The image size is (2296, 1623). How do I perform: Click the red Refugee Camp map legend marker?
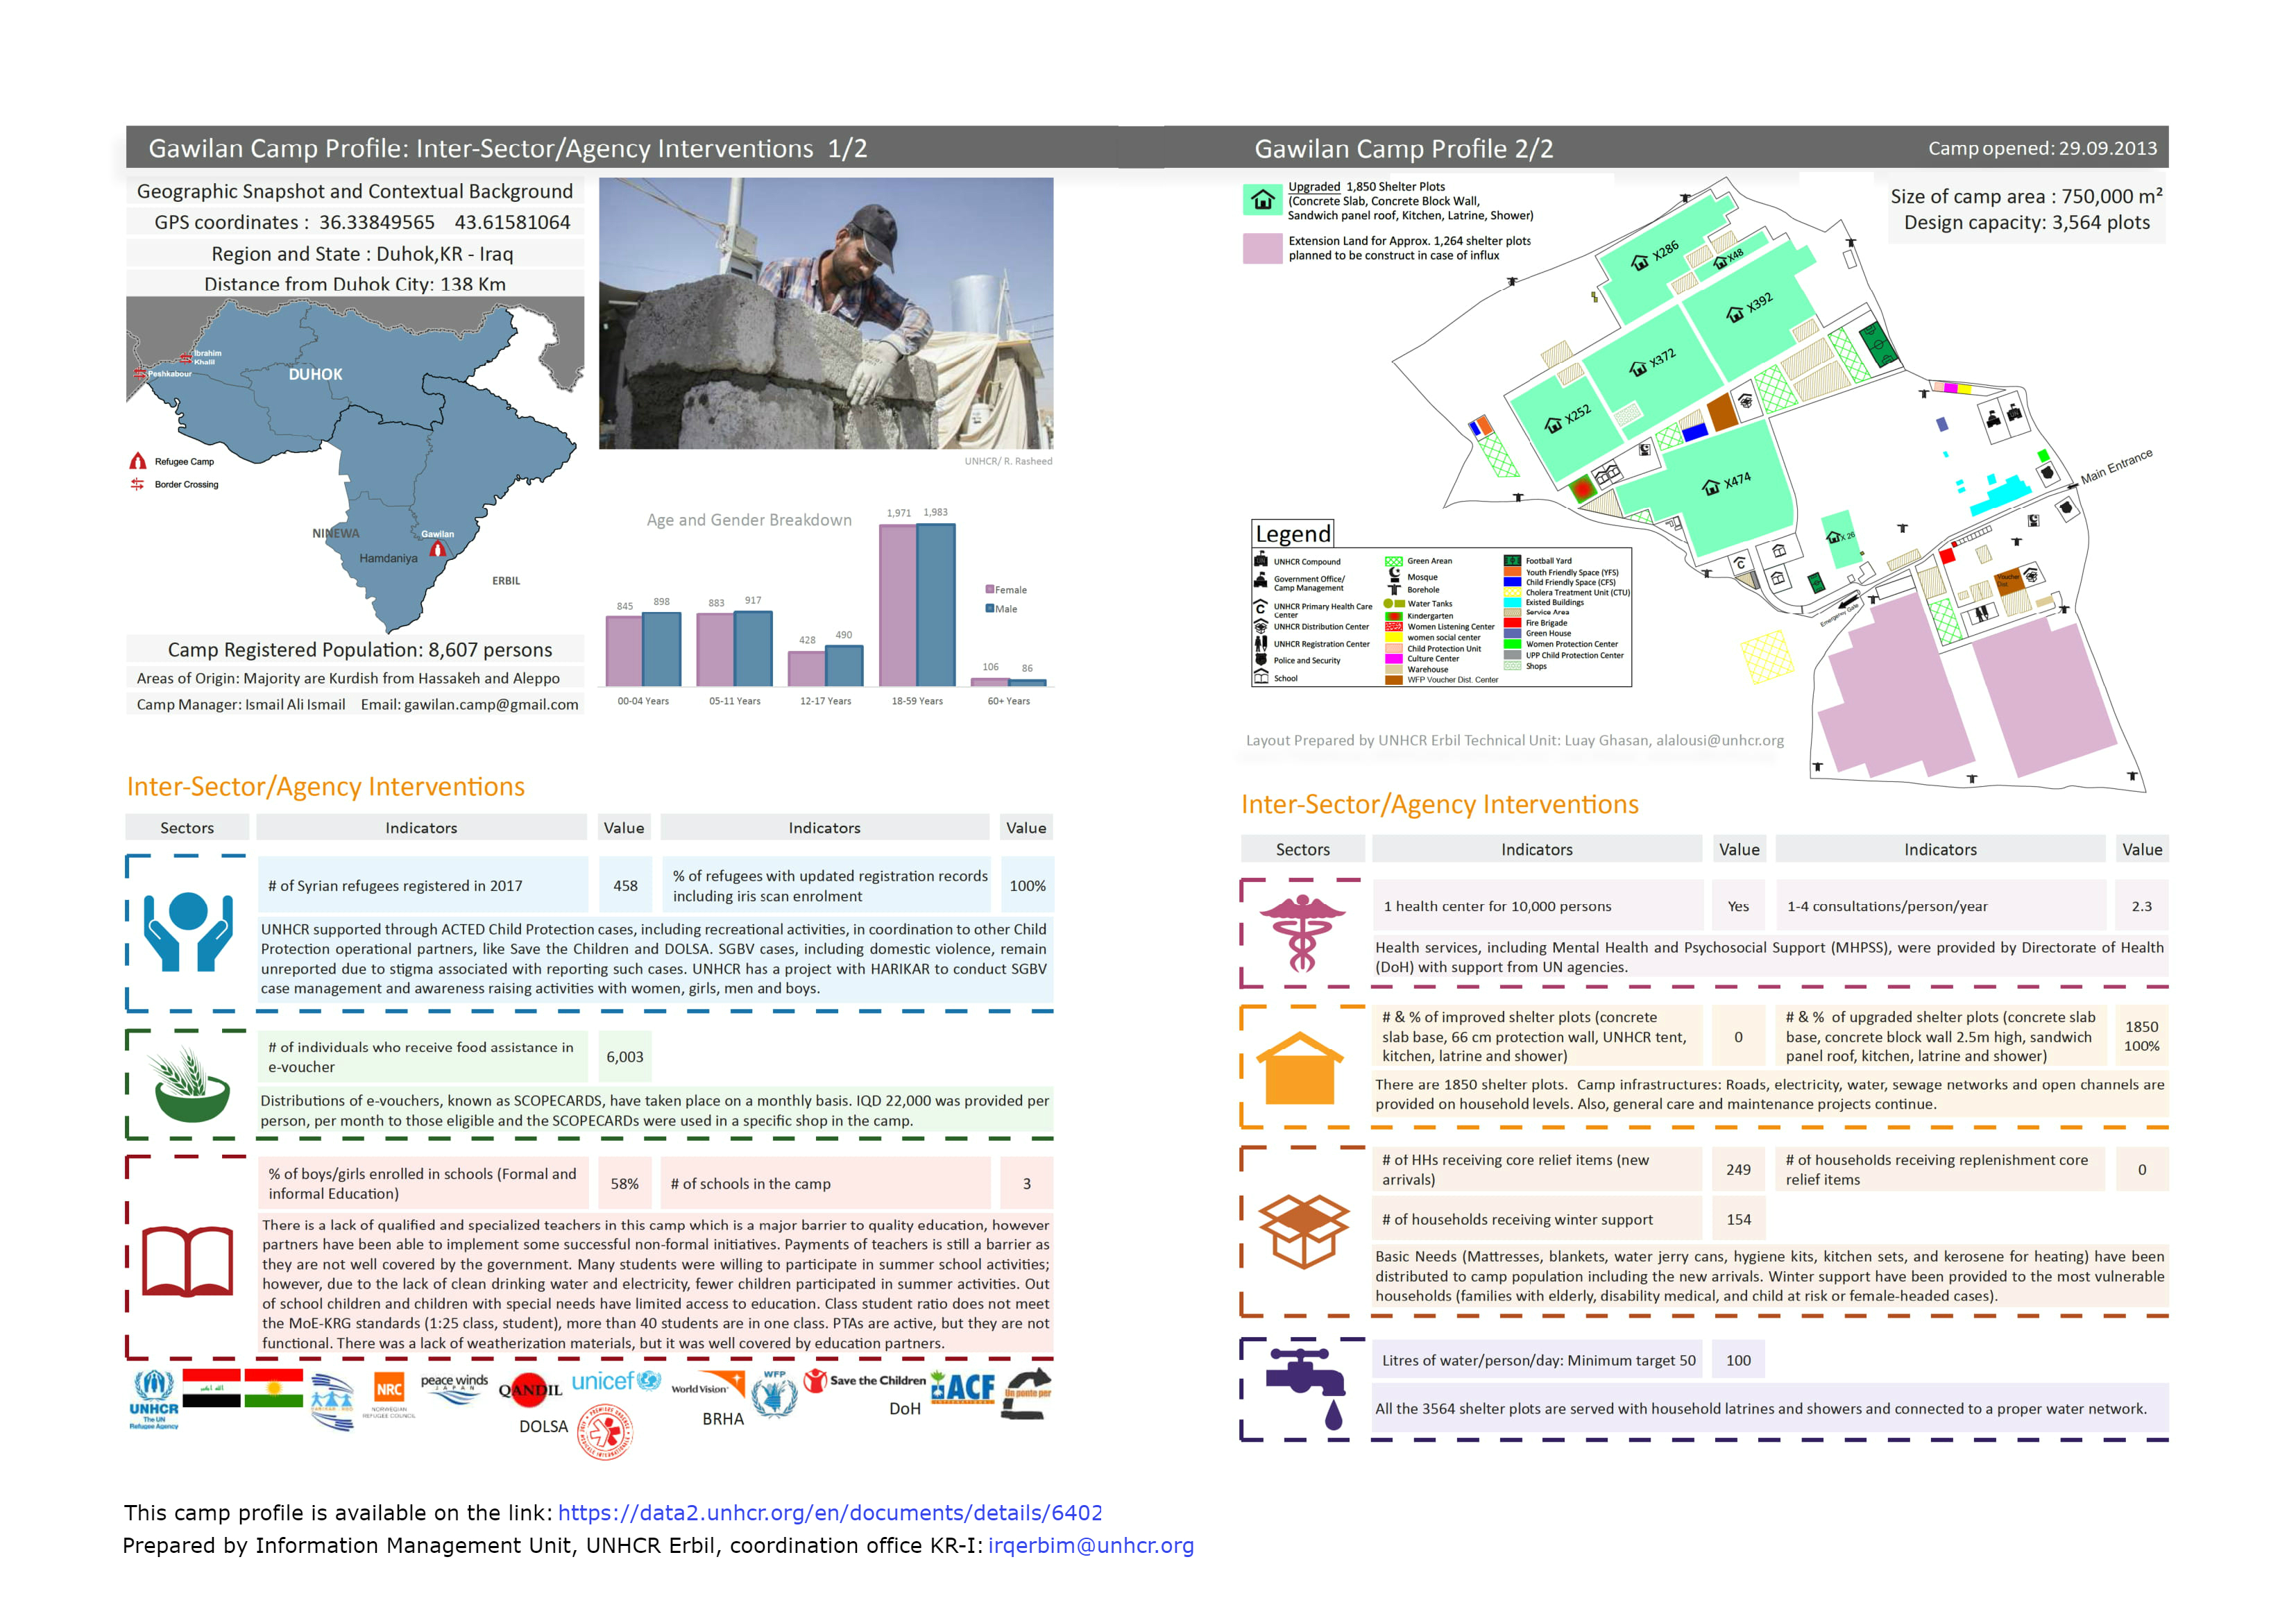138,461
